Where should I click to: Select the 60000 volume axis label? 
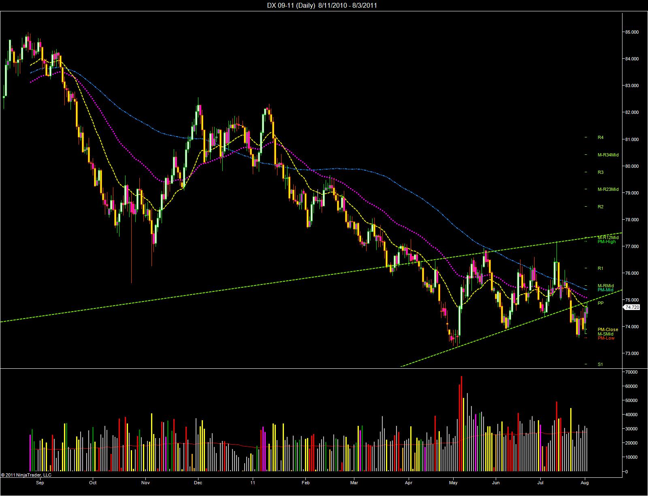[632, 386]
